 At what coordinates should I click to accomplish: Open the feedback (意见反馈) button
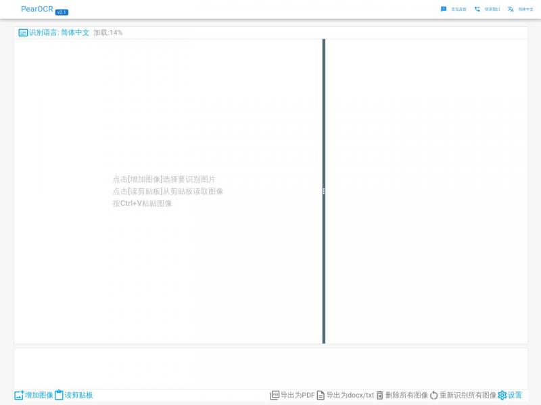point(453,9)
